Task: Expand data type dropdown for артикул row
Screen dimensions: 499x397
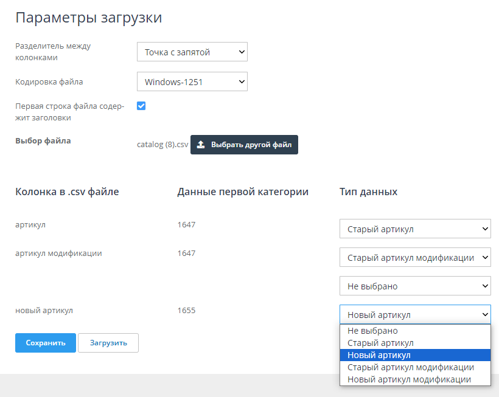Action: click(x=415, y=229)
